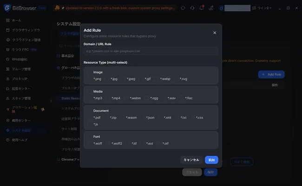Click the BitBrowser logo icon
302x186 pixels.
(x=7, y=8)
